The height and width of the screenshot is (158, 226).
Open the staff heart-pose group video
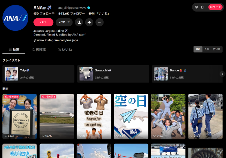168,116
